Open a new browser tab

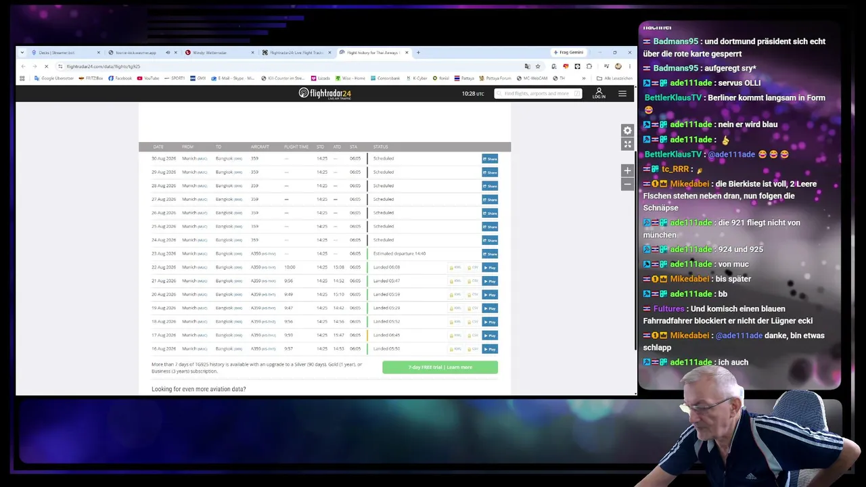click(x=418, y=53)
